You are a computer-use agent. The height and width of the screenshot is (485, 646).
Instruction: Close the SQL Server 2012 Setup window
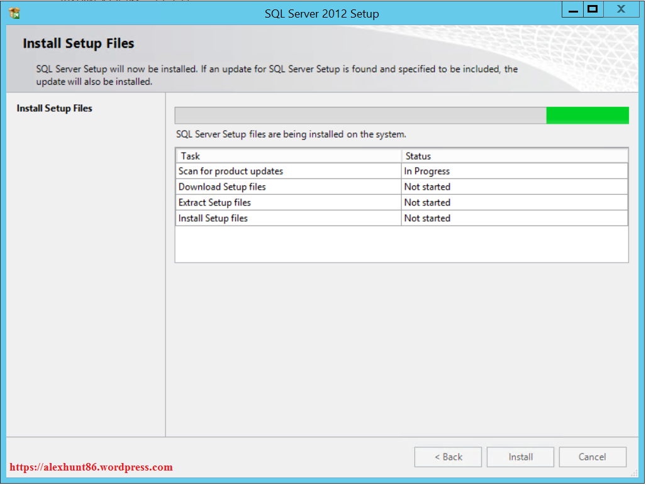point(621,10)
